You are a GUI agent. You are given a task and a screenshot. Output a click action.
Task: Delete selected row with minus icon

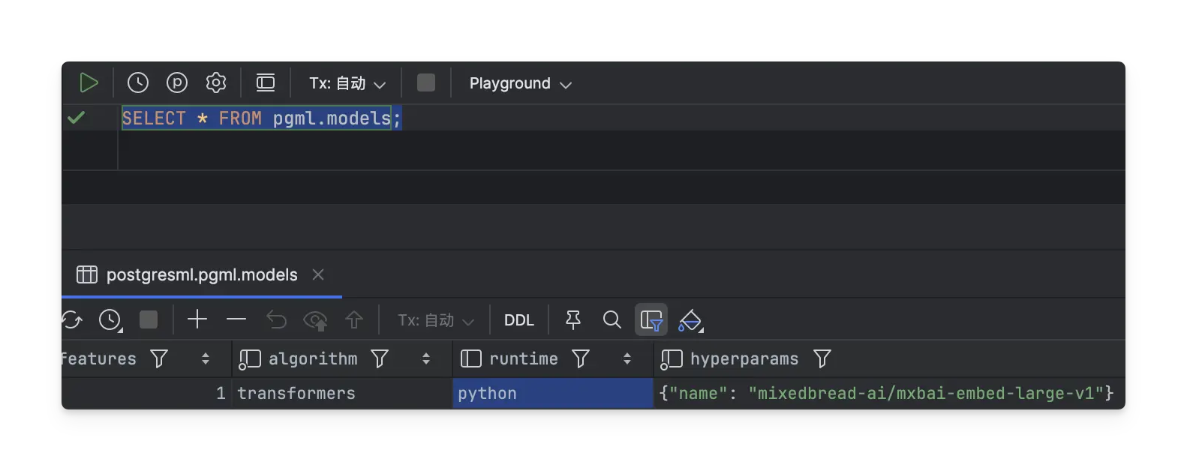236,320
